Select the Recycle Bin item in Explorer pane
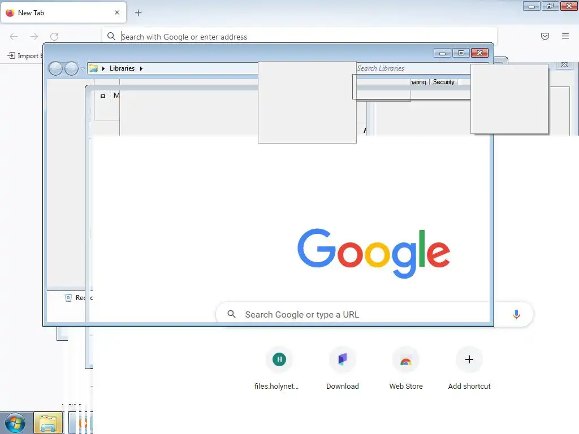The height and width of the screenshot is (434, 579). pos(78,298)
